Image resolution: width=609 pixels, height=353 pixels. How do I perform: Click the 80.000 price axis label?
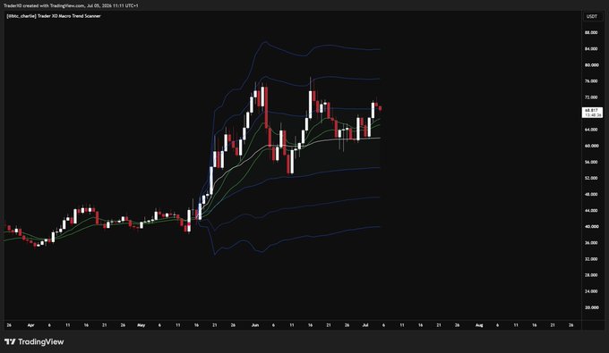pos(591,65)
